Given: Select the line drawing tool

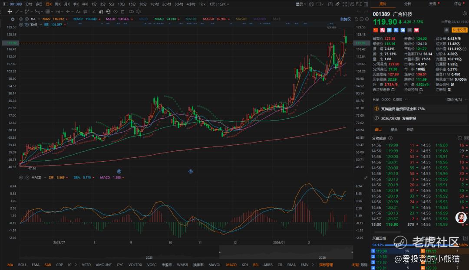Looking at the screenshot, I should pyautogui.click(x=17, y=11).
